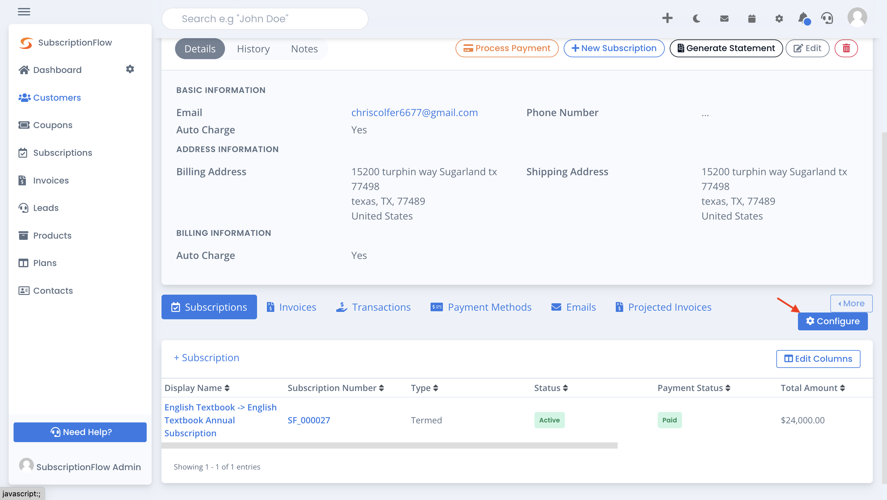The height and width of the screenshot is (500, 887).
Task: Go to Dashboard in sidebar
Action: [50, 70]
